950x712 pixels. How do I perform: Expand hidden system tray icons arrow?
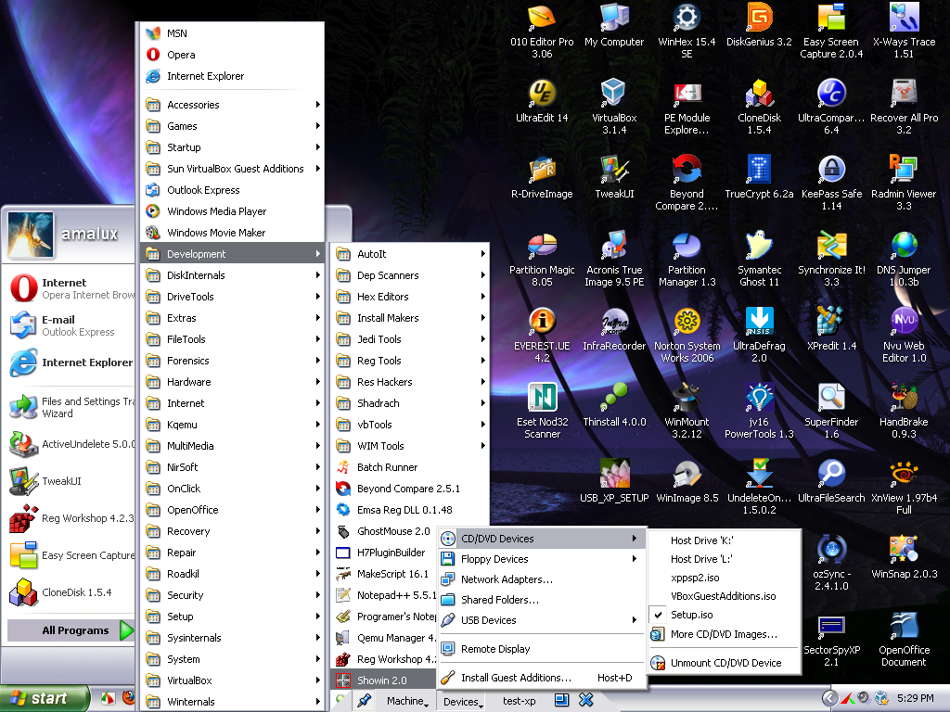coord(829,698)
